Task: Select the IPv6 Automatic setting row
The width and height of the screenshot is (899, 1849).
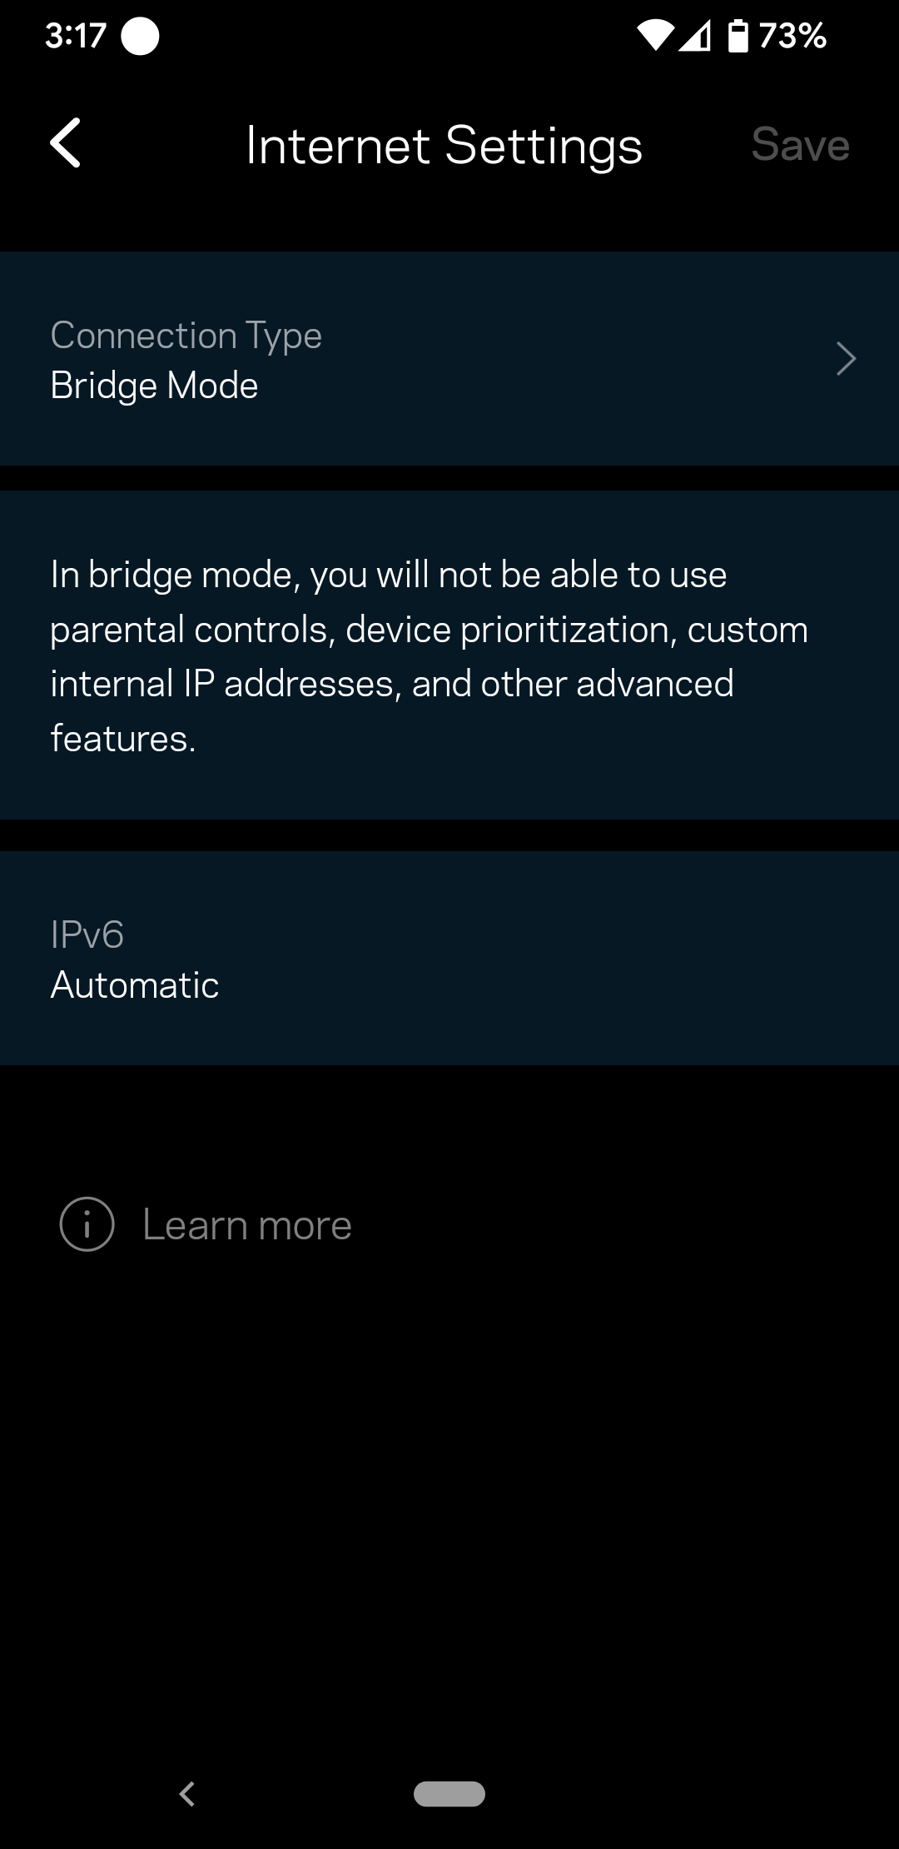Action: 449,959
